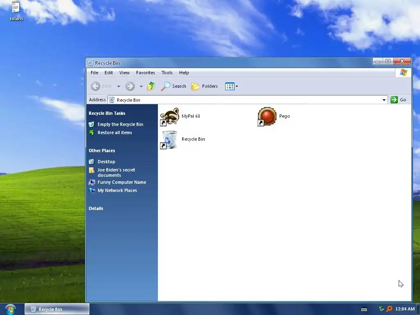Close the Recycle Bin window

[x=402, y=62]
